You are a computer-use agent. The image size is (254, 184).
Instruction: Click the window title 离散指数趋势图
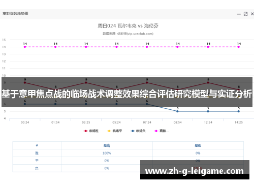point(15,14)
